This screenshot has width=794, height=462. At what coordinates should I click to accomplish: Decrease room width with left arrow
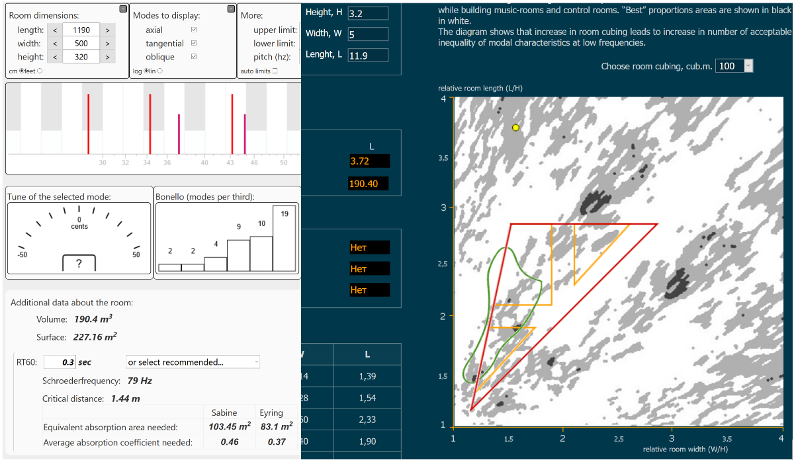[54, 43]
